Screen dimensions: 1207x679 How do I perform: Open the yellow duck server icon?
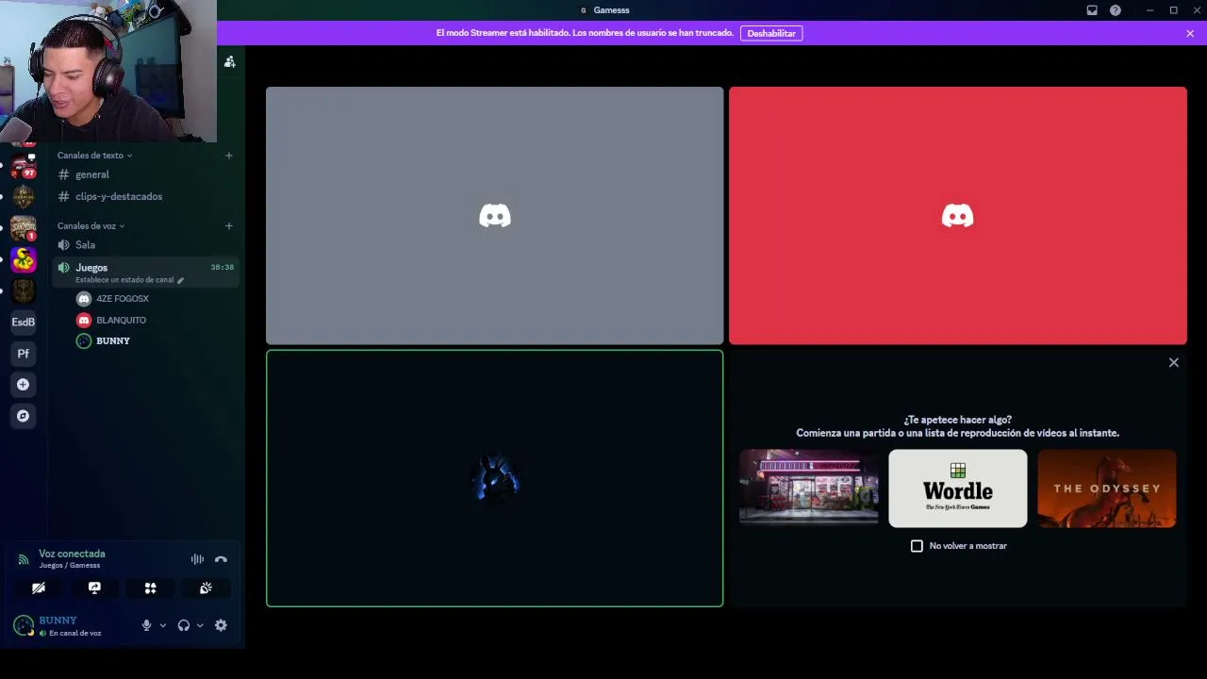coord(24,259)
